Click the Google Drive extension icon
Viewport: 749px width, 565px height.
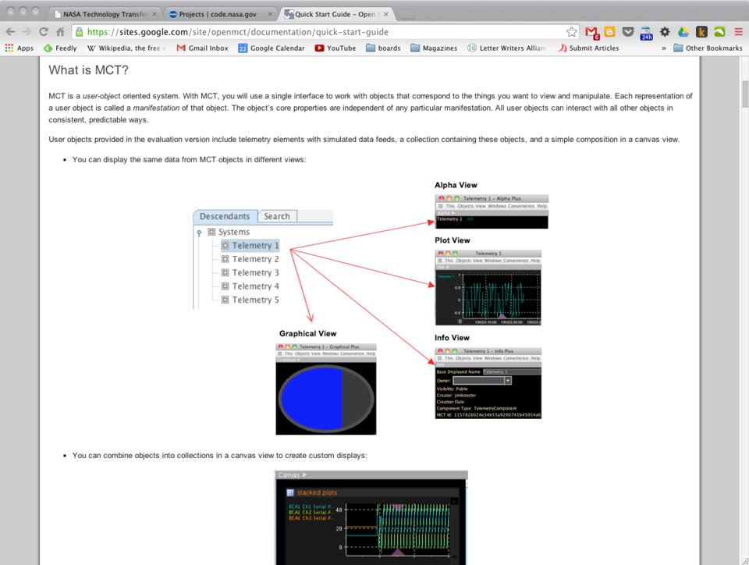tap(683, 31)
